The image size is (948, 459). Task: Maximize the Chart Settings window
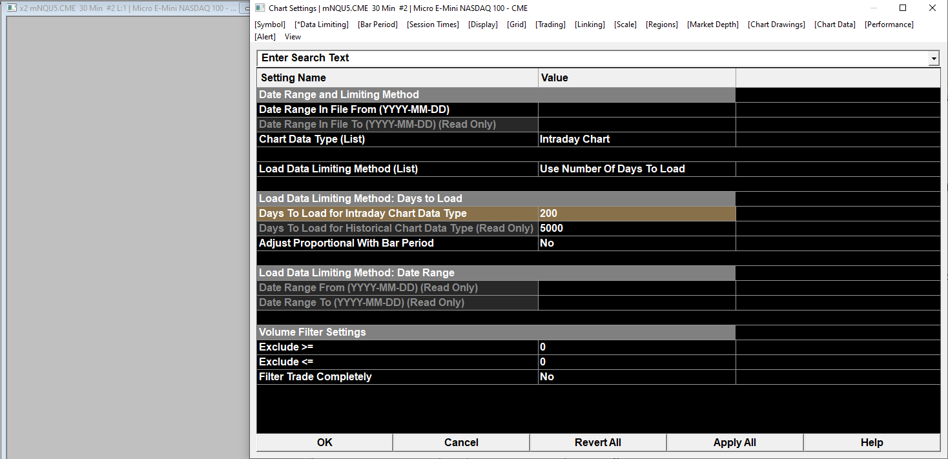[x=903, y=8]
